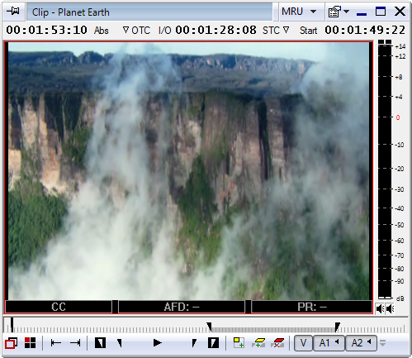Screen dimensions: 412x358
Task: Play the clip
Action: tap(158, 343)
